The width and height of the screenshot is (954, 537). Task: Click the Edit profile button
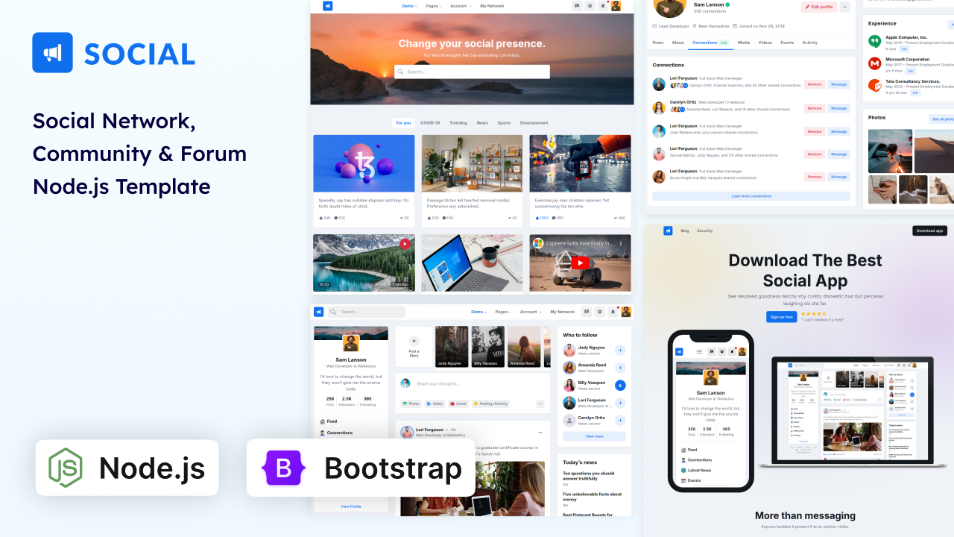click(x=819, y=7)
